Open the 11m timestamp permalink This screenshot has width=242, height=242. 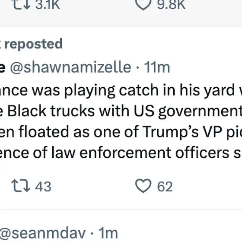157,67
